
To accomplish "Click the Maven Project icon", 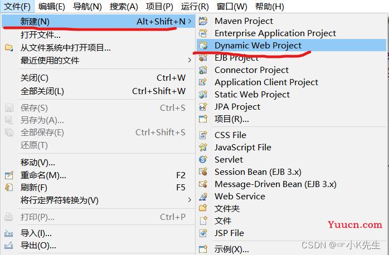I will (x=203, y=21).
